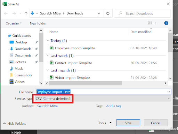
Task: Sort files by Name column header
Action: tap(54, 32)
